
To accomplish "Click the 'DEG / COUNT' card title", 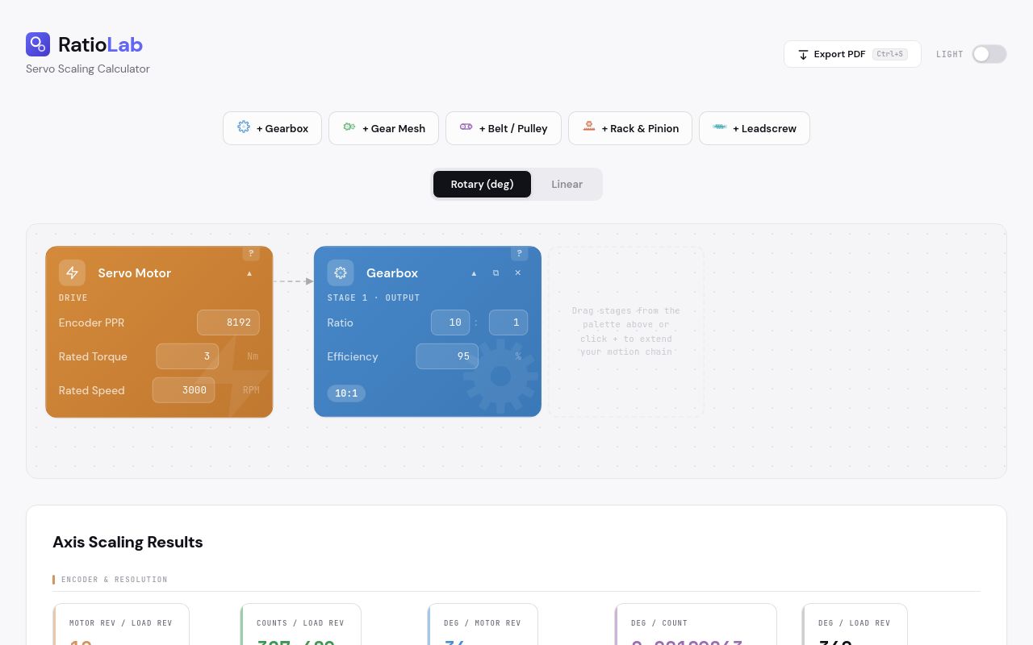I will pos(659,623).
